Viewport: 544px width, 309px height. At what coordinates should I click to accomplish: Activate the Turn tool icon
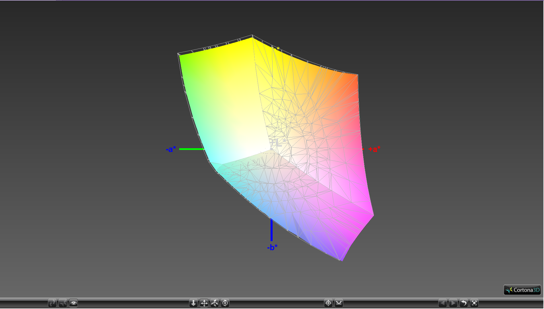215,303
